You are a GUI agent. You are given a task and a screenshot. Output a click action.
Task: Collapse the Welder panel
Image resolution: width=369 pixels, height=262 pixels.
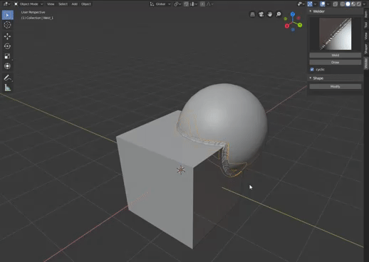(x=311, y=11)
